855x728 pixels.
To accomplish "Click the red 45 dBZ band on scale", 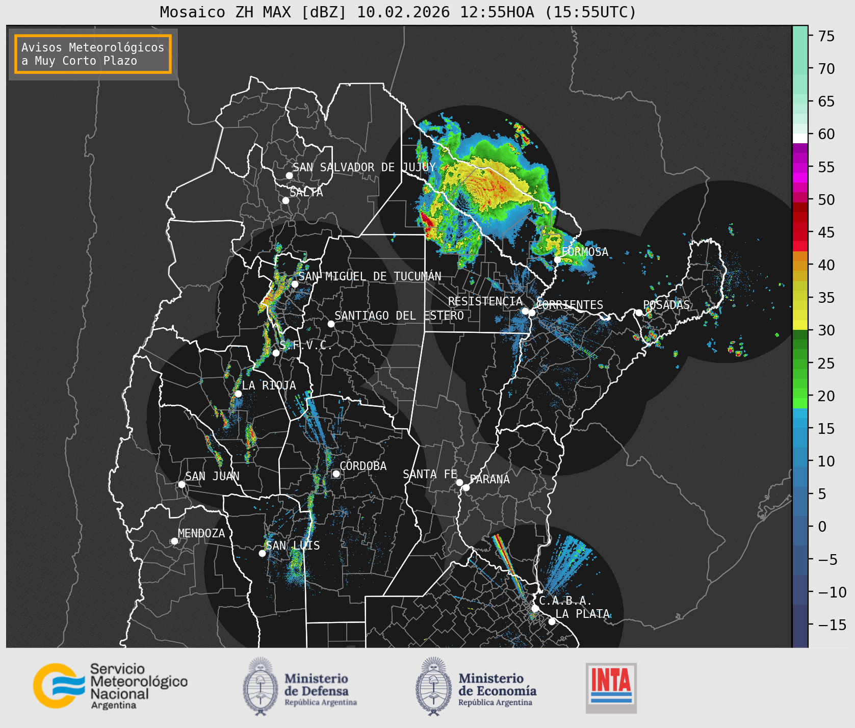I will pos(800,232).
